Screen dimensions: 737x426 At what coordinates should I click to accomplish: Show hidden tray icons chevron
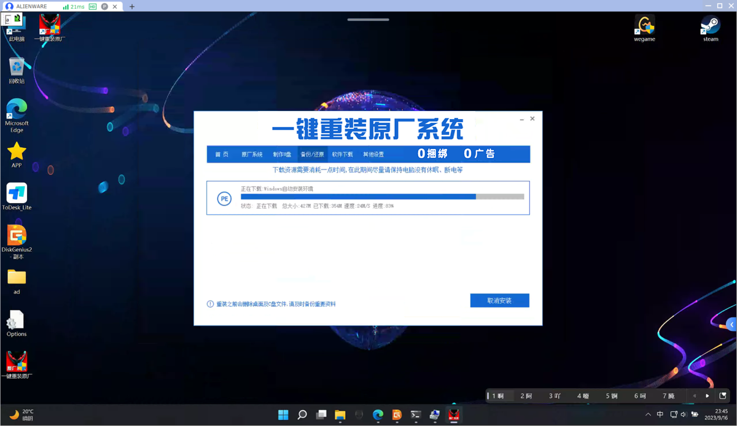647,414
